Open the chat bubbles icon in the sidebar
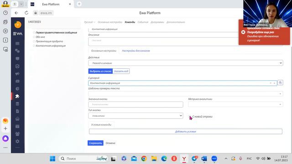 pos(17,51)
